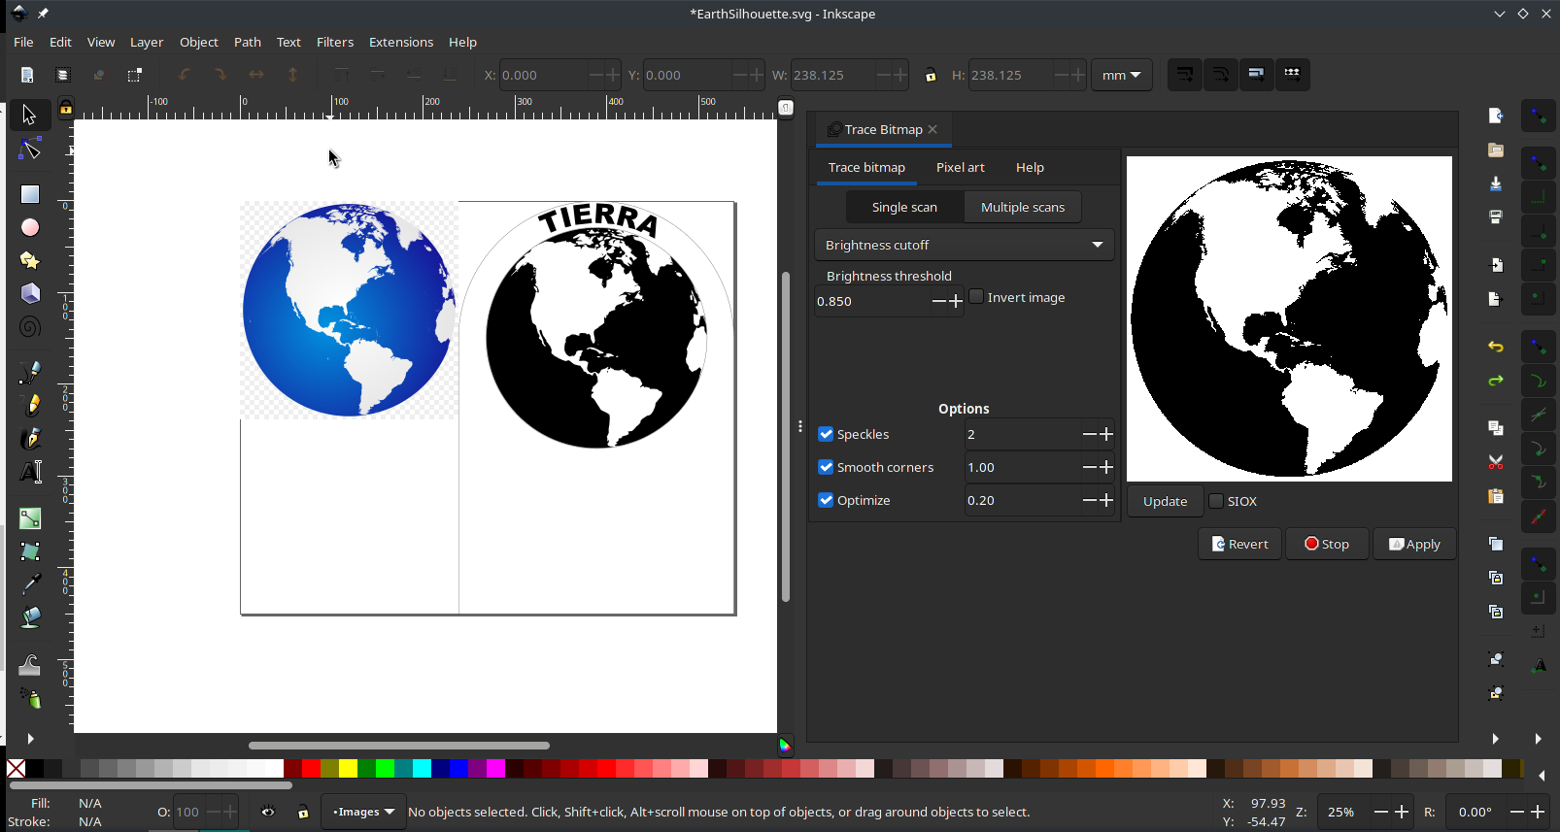Open the Filters menu
The height and width of the screenshot is (832, 1560).
[335, 42]
